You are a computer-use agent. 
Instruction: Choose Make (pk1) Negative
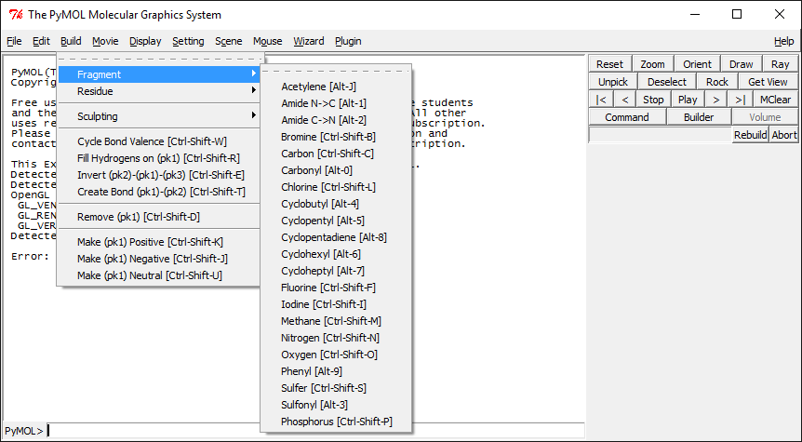160,259
